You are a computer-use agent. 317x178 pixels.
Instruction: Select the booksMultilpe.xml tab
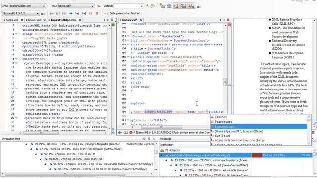63,20
